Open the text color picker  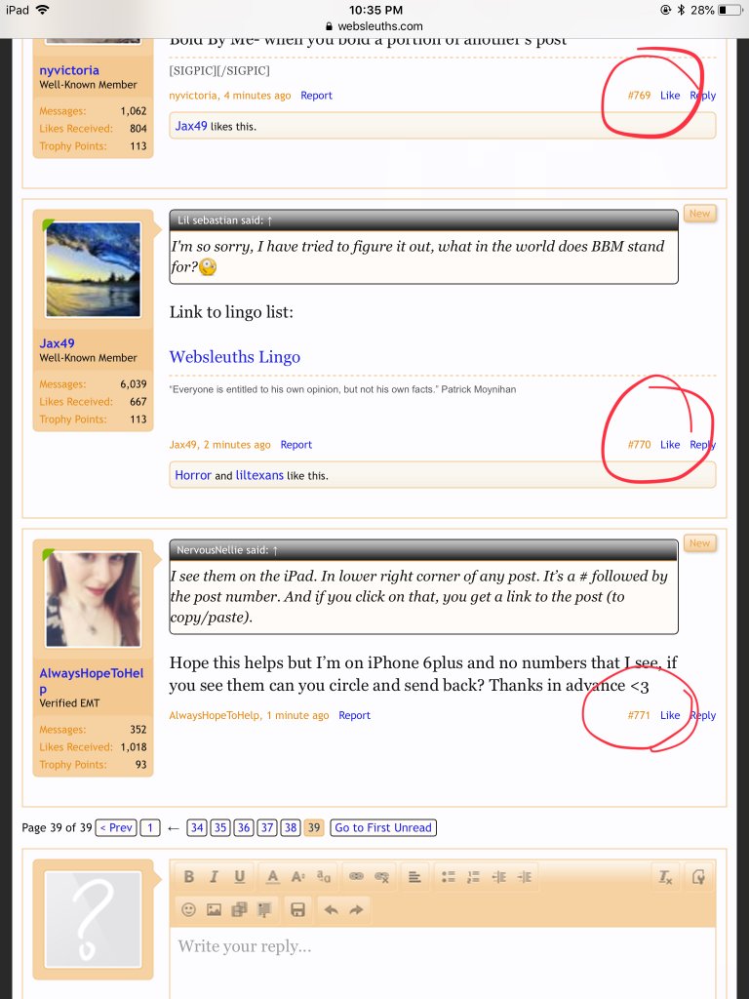tap(273, 877)
